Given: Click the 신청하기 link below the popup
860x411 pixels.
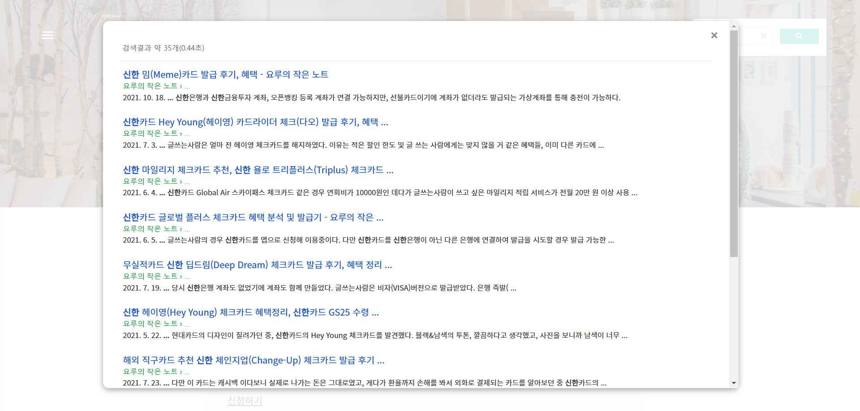Looking at the screenshot, I should point(245,401).
